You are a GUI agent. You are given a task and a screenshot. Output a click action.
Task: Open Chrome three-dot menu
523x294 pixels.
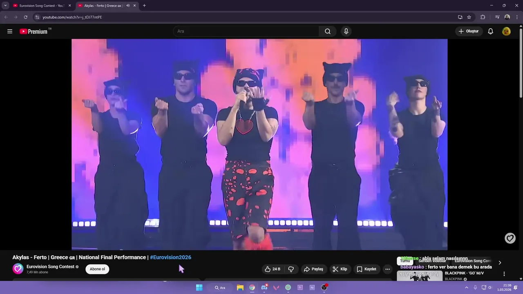click(x=517, y=17)
